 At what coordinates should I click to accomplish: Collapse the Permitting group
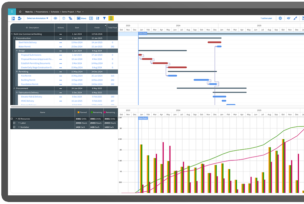(x=17, y=72)
